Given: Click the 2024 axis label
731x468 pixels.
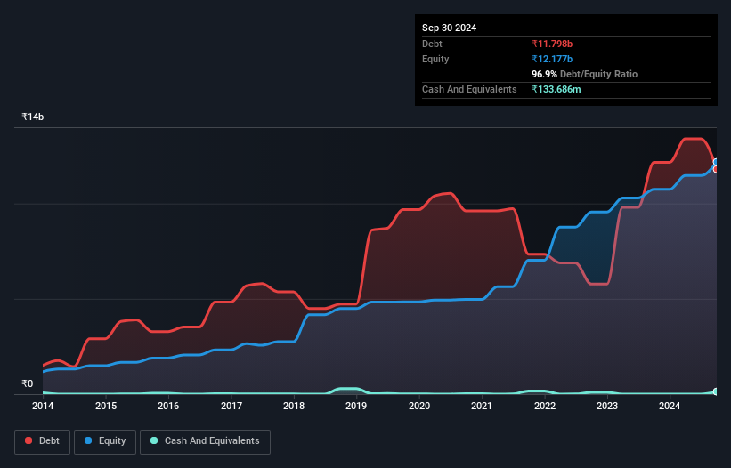Looking at the screenshot, I should pos(670,406).
